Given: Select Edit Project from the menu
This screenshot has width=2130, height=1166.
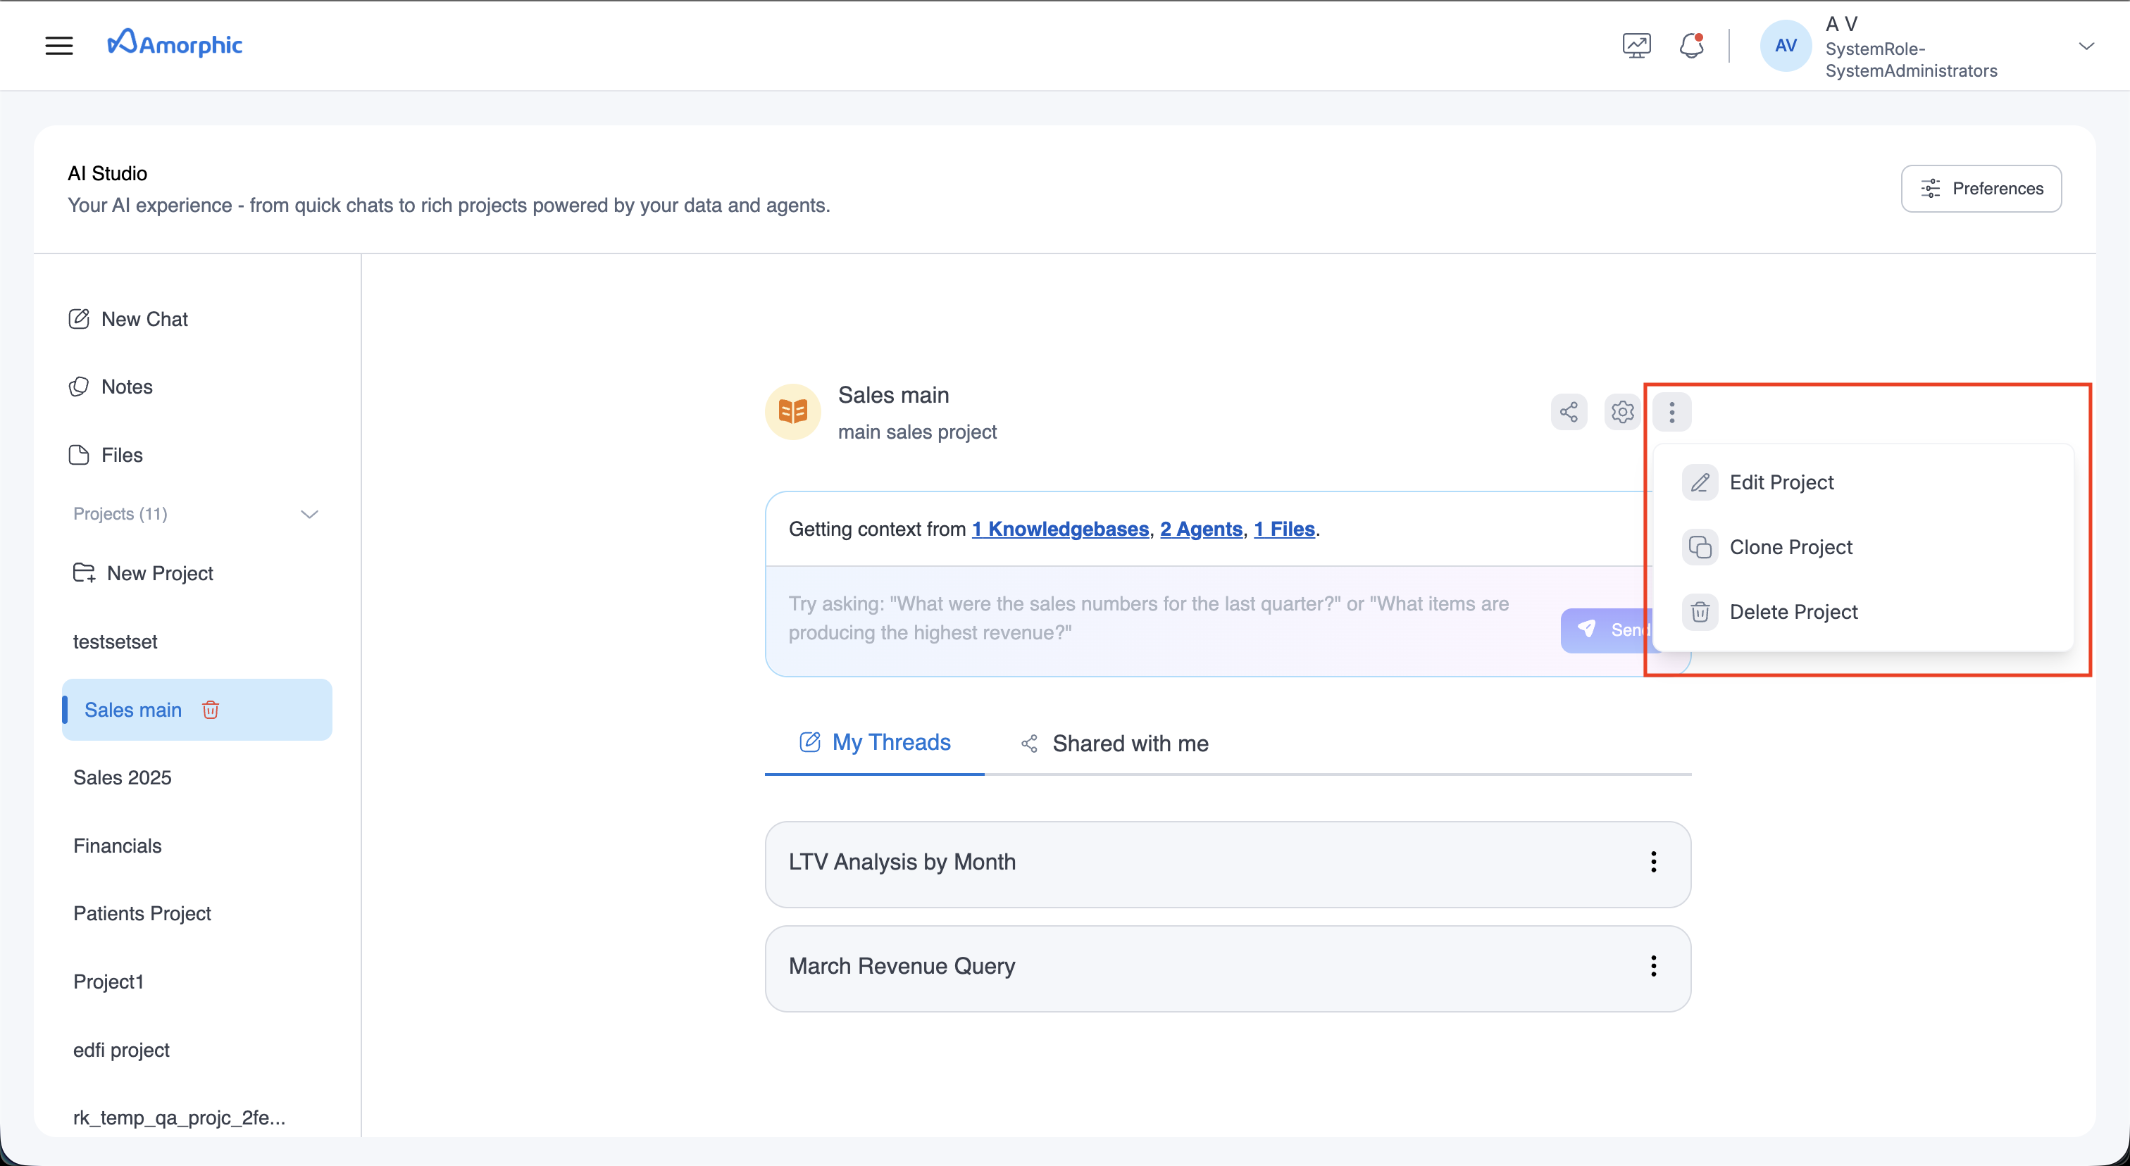Looking at the screenshot, I should pos(1781,482).
